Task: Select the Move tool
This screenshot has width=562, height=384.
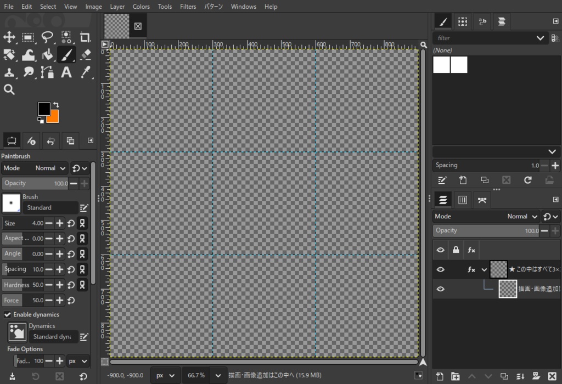Action: pyautogui.click(x=9, y=37)
